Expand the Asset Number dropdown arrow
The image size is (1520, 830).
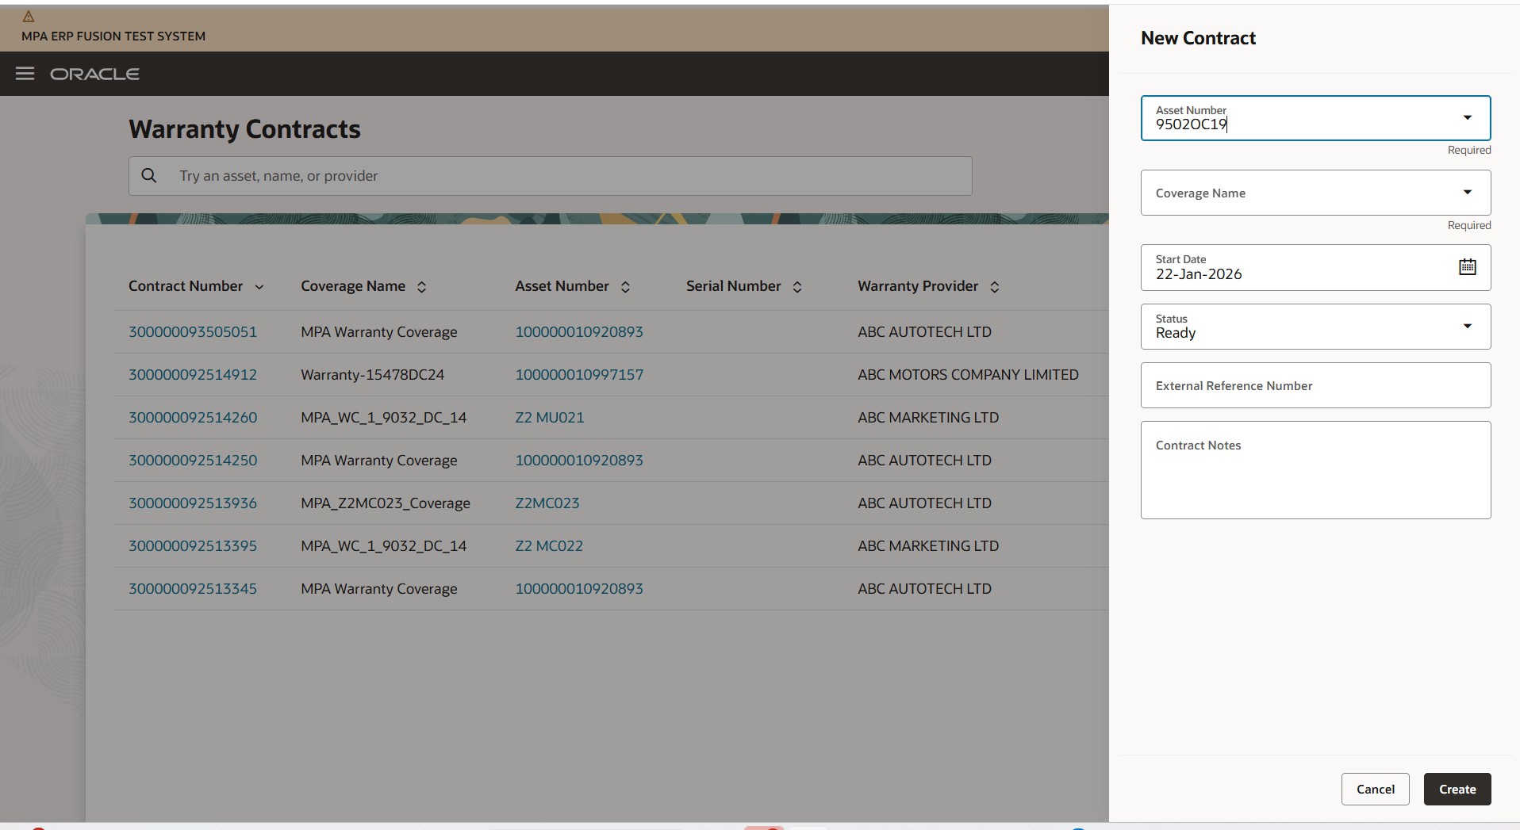[1468, 118]
